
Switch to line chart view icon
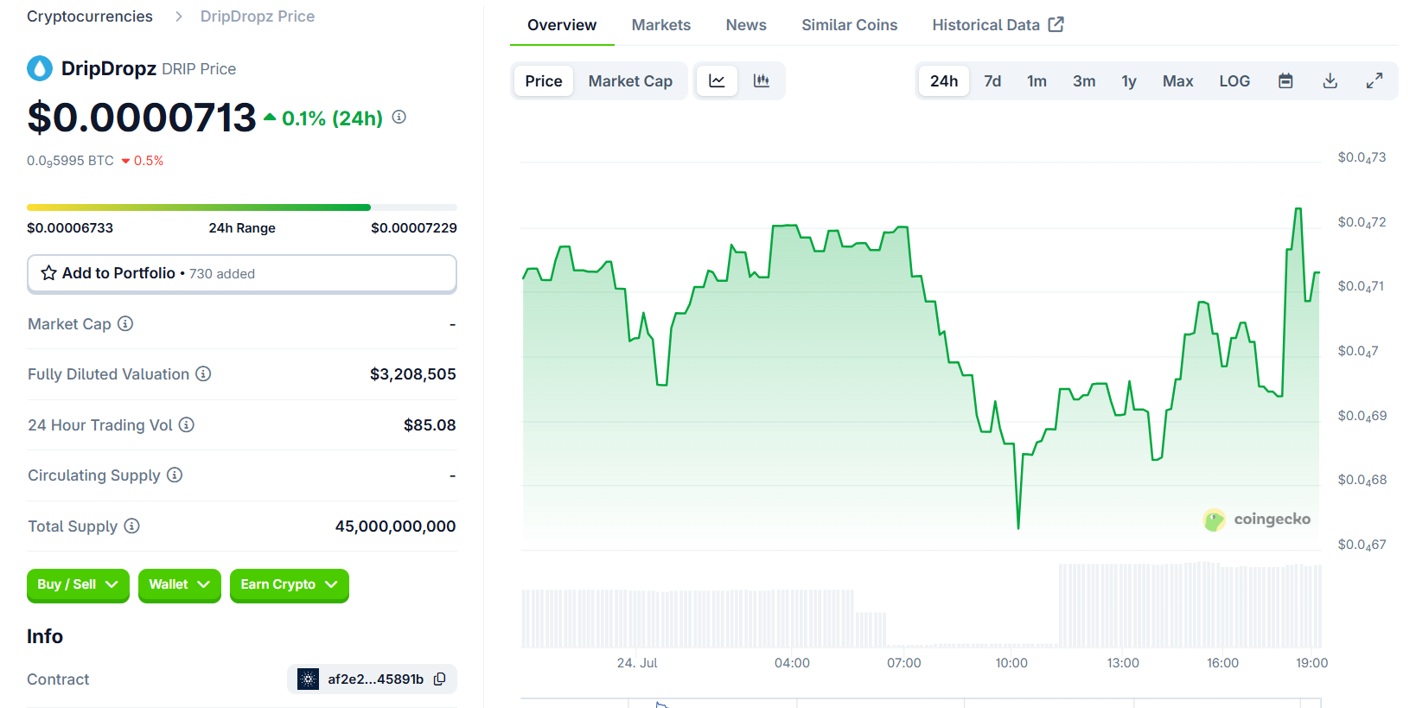click(717, 80)
